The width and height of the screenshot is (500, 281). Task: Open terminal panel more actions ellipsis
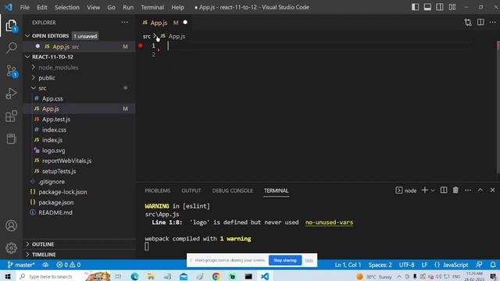coord(468,190)
